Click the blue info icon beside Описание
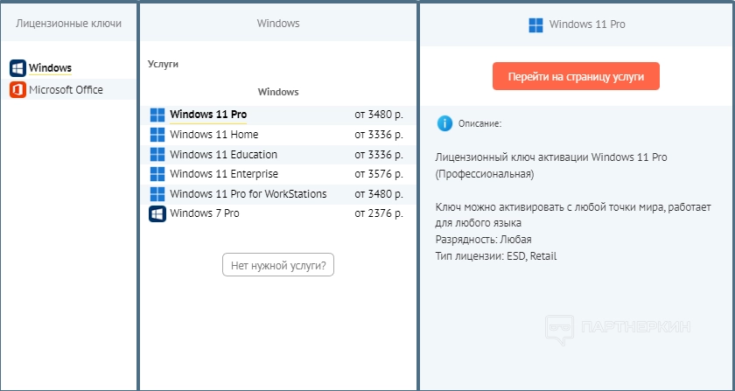 coord(444,123)
